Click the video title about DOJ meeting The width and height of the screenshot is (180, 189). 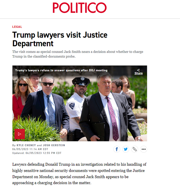(x=61, y=70)
